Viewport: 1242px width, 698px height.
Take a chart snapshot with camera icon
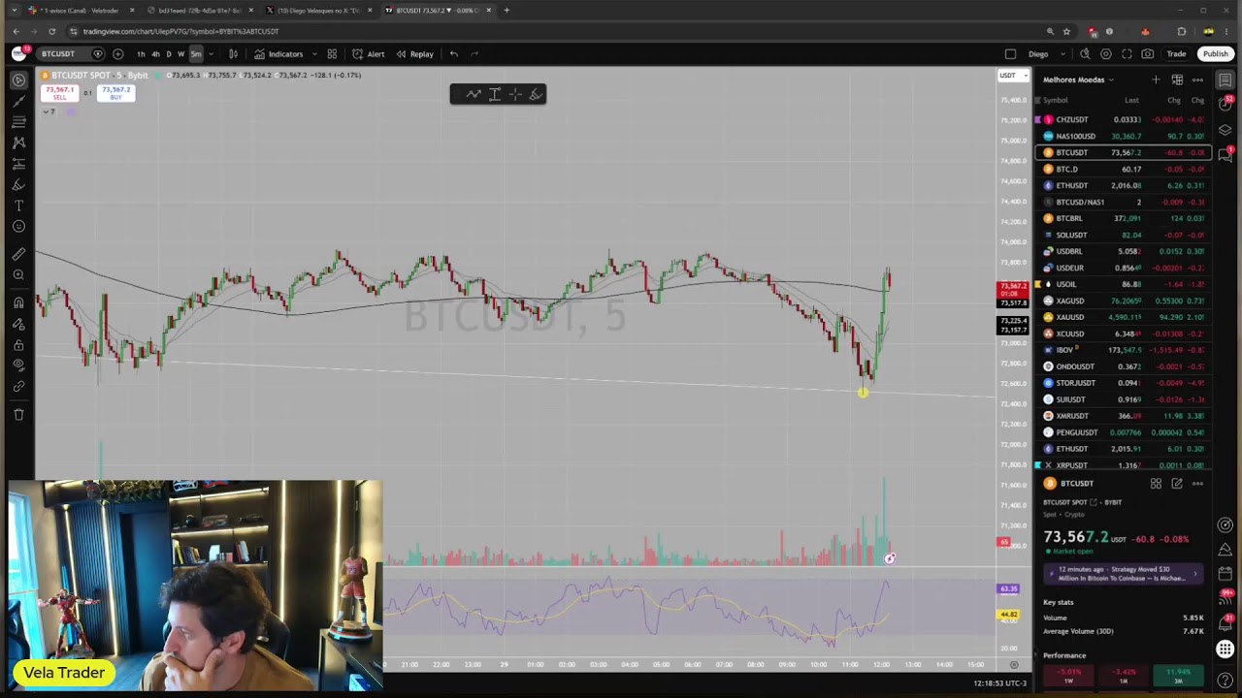pyautogui.click(x=1148, y=54)
